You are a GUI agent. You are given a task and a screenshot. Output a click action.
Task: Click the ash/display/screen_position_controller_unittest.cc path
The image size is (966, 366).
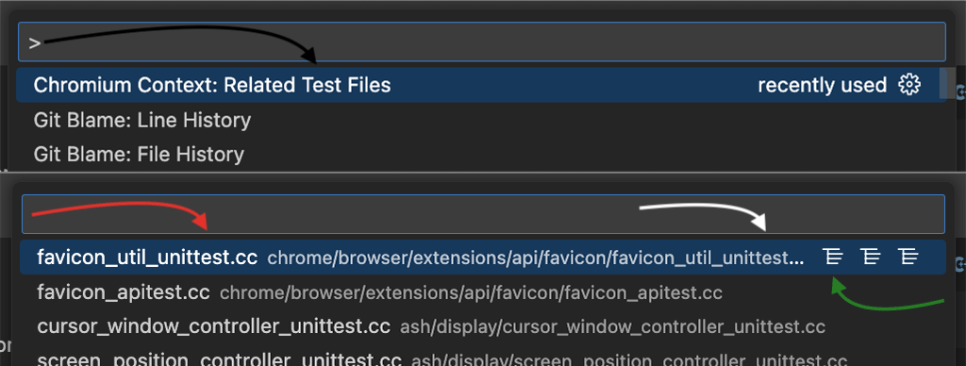tap(629, 360)
